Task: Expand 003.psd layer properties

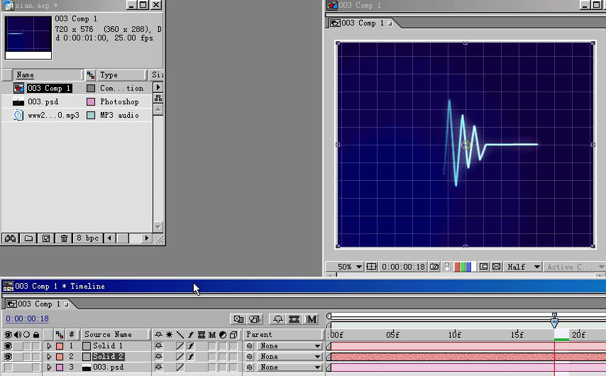Action: click(x=49, y=367)
